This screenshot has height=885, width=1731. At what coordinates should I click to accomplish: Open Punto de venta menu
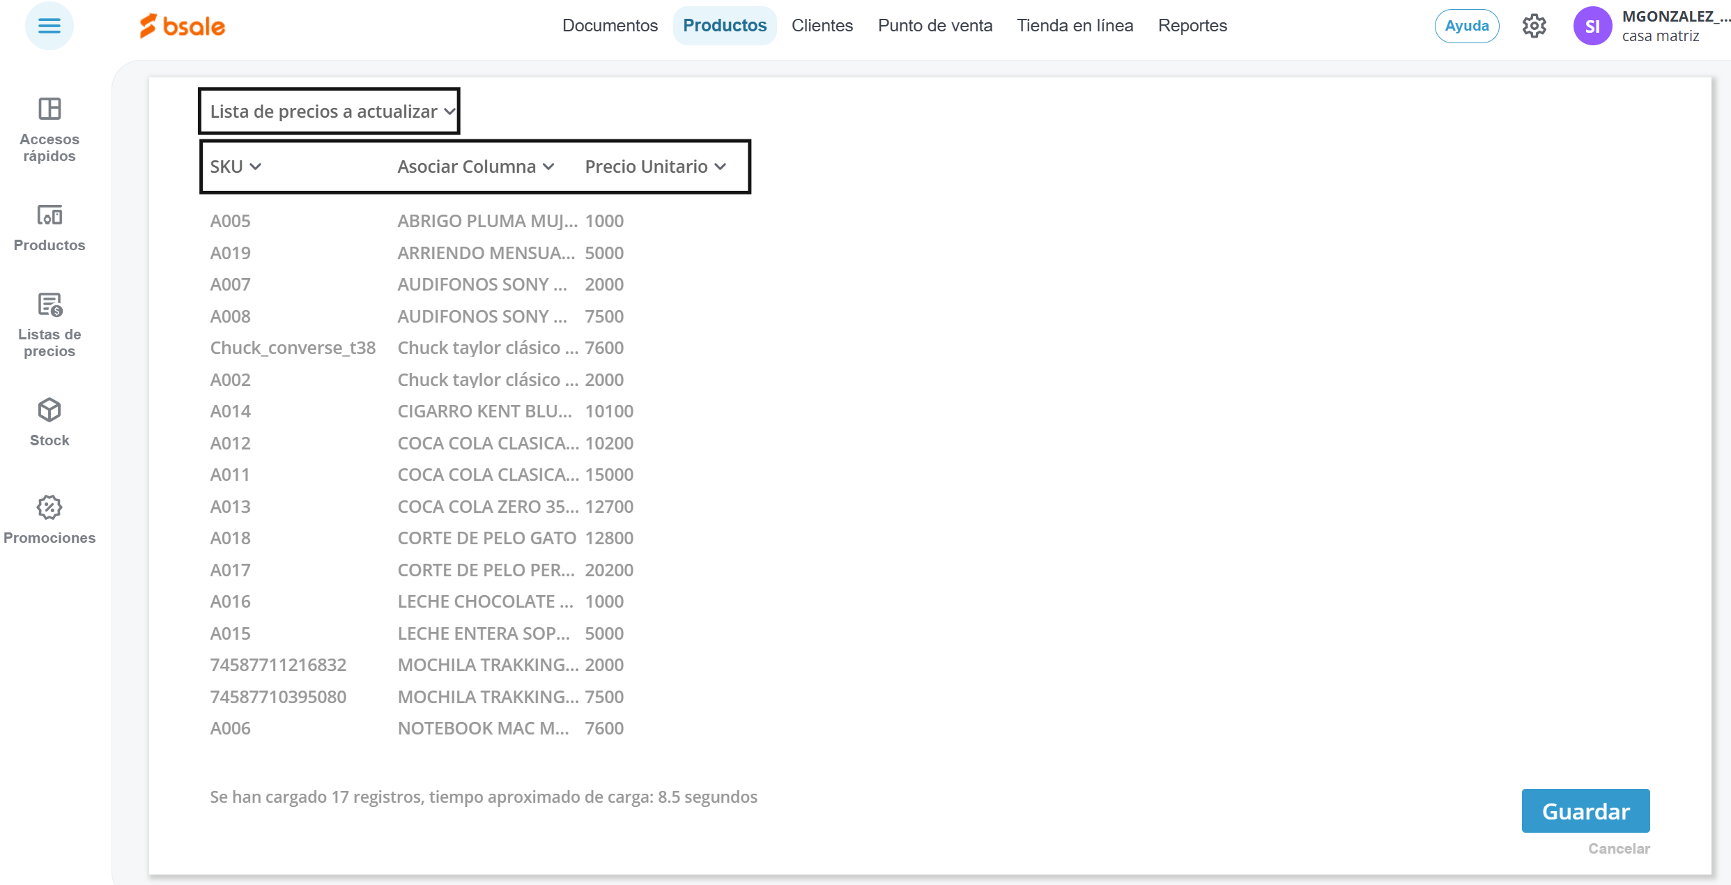[934, 26]
